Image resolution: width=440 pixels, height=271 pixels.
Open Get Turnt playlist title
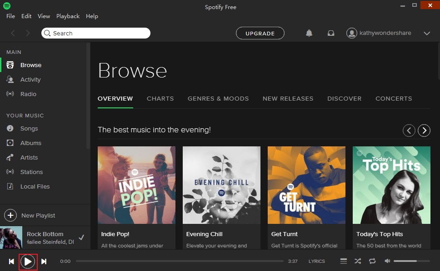tap(284, 234)
